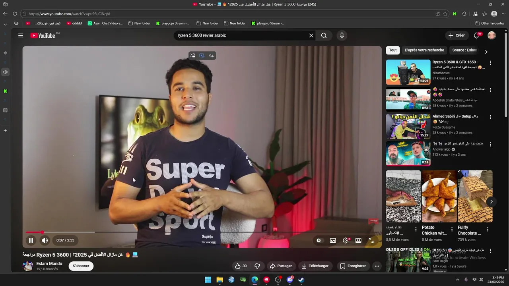Screen dimensions: 509x286
Task: Open options for the Anowar aigo video
Action: click(x=490, y=144)
